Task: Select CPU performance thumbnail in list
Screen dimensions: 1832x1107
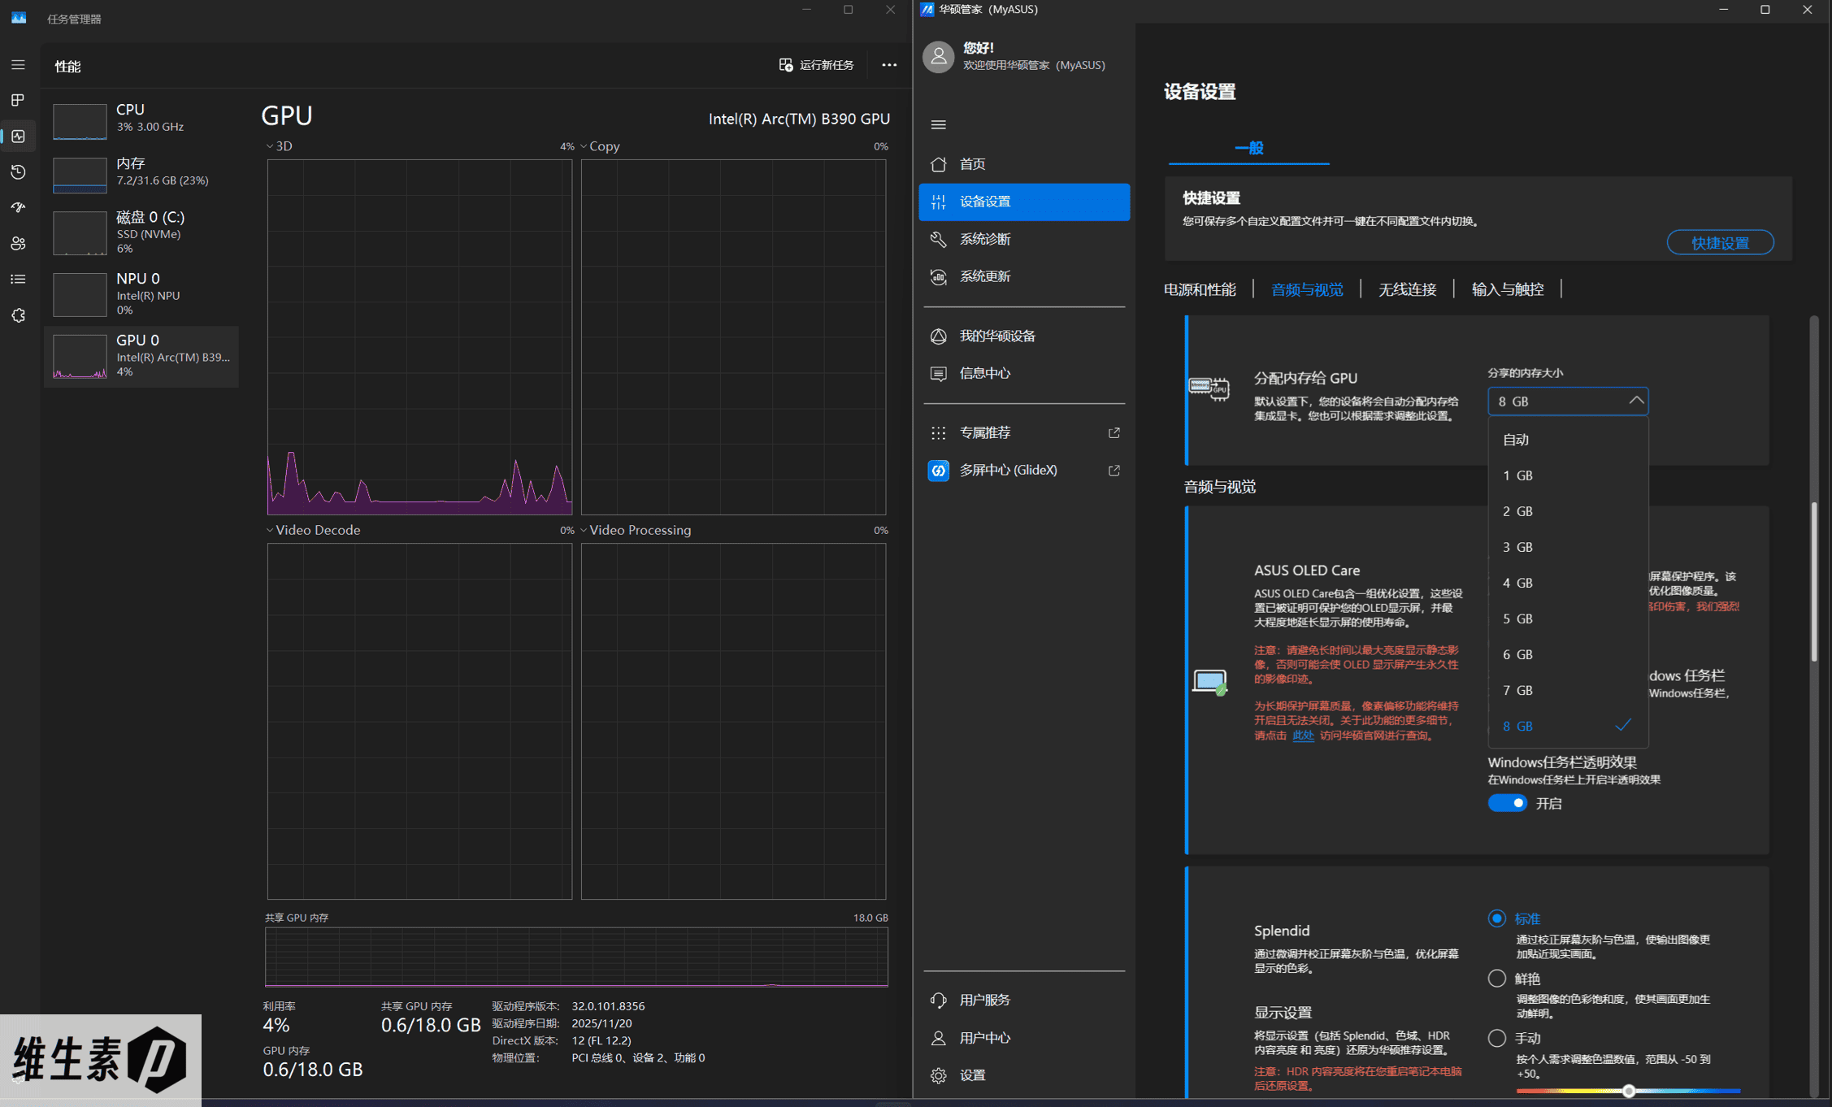Action: [80, 121]
